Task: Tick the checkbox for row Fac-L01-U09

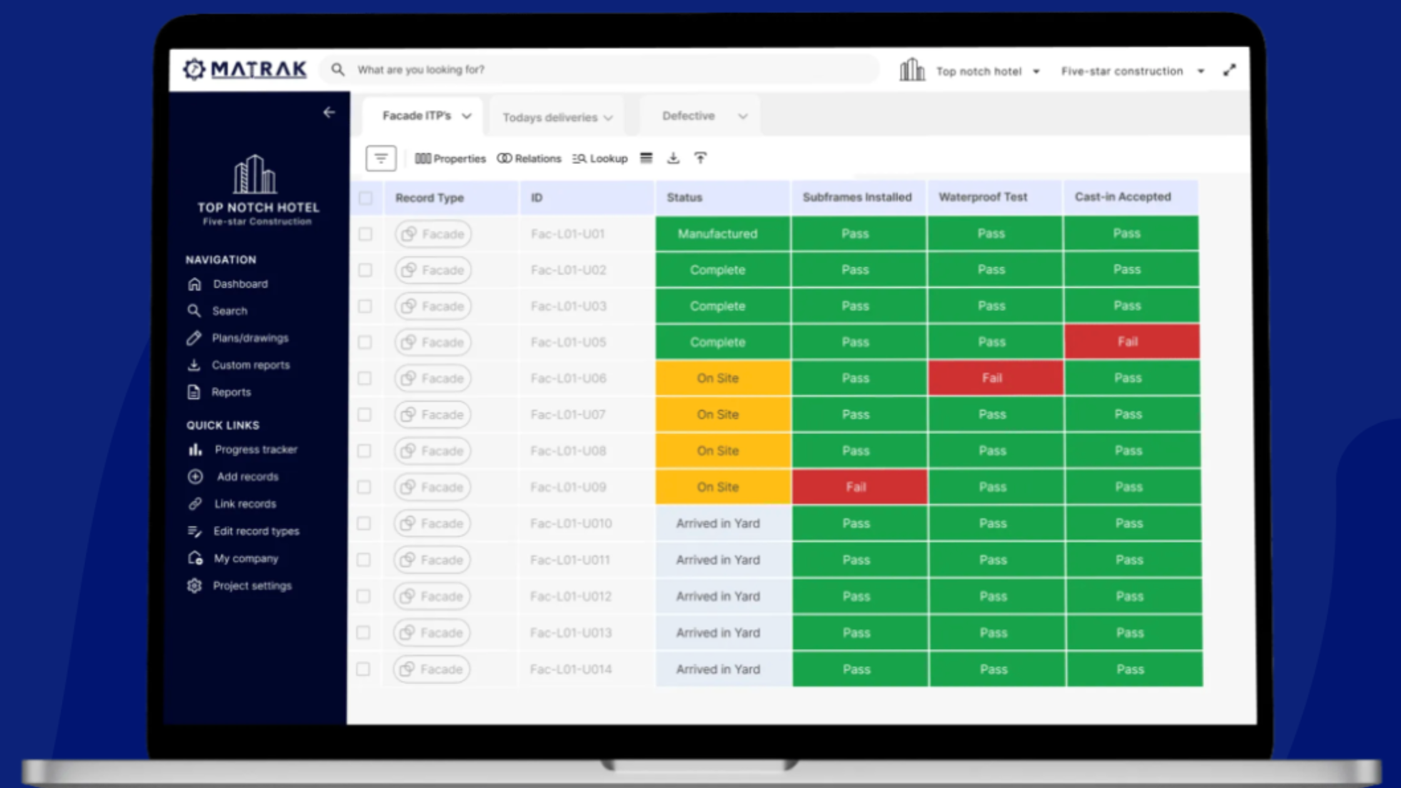Action: 364,487
